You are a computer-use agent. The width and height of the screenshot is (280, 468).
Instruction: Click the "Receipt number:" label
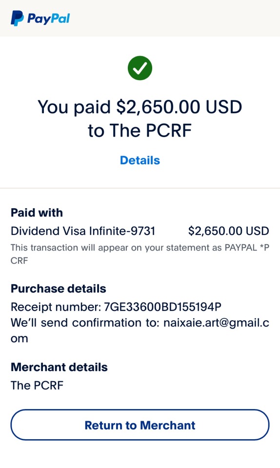(56, 307)
